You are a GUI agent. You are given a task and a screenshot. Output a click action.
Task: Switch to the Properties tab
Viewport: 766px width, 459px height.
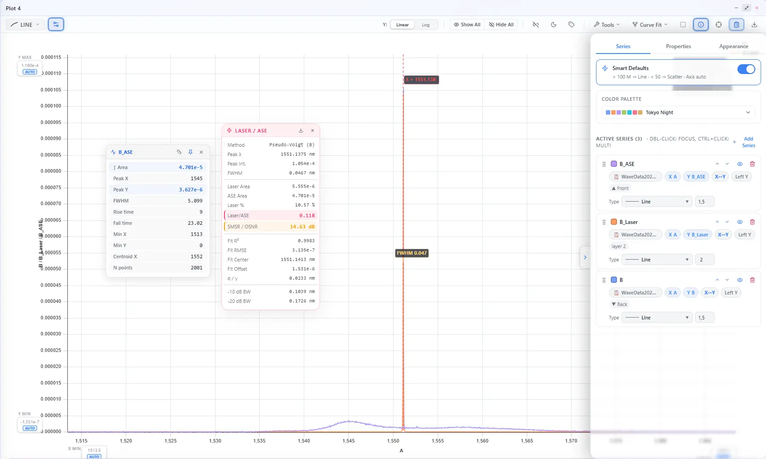(678, 46)
